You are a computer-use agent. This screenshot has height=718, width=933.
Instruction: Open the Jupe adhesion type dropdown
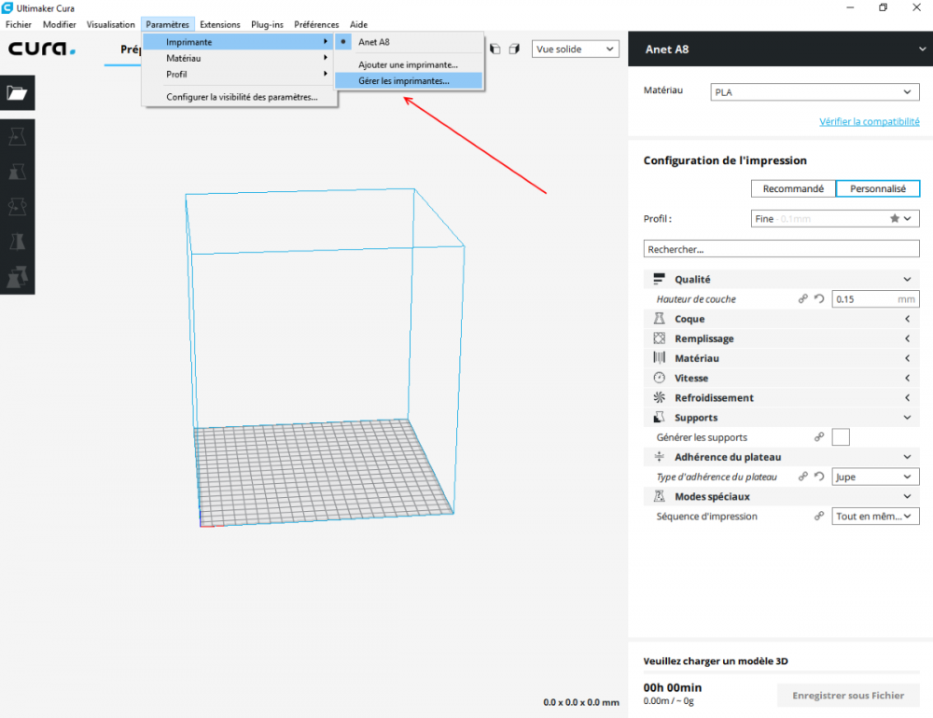875,476
